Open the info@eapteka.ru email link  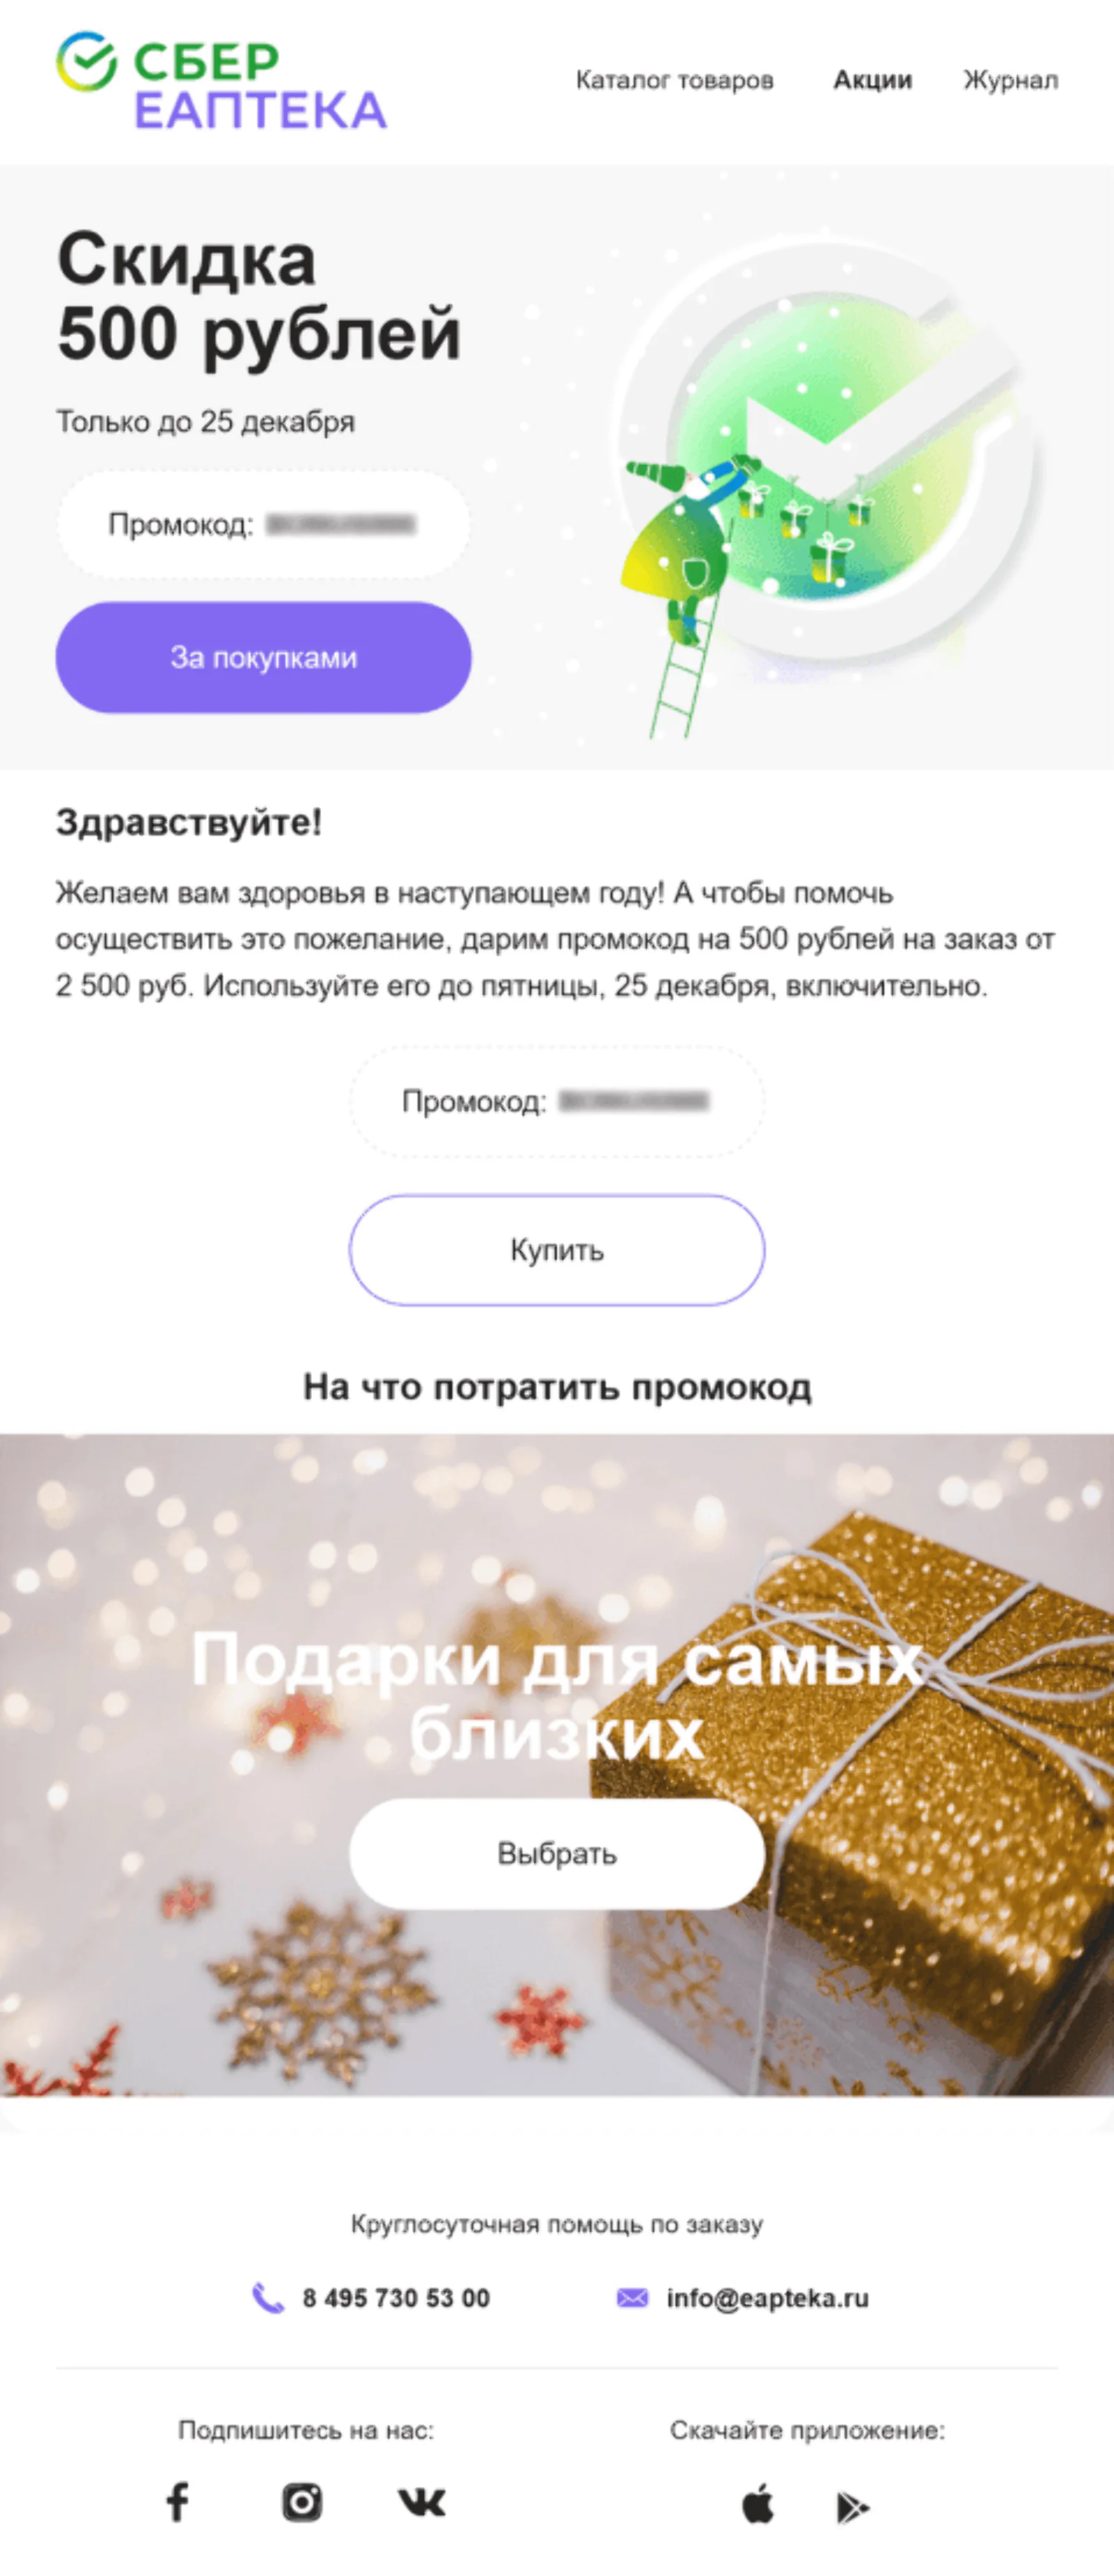coord(767,2298)
